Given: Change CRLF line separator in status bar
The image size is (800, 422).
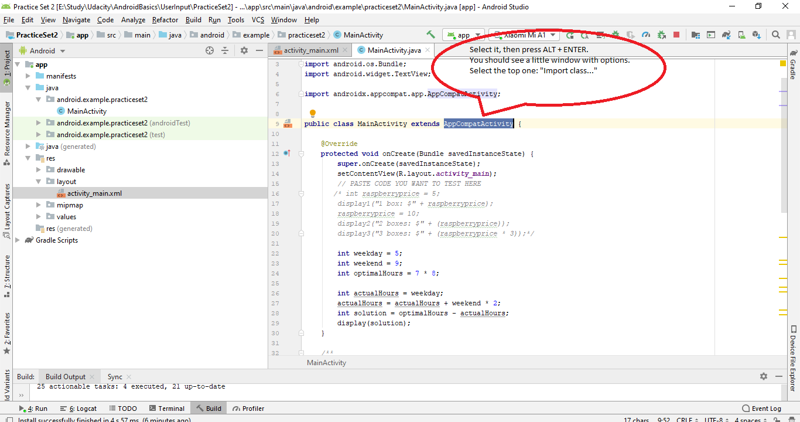Looking at the screenshot, I should (x=686, y=420).
